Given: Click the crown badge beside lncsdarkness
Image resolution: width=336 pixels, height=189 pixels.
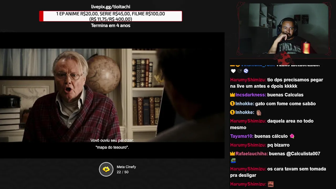Looking at the screenshot, I should tap(232, 95).
